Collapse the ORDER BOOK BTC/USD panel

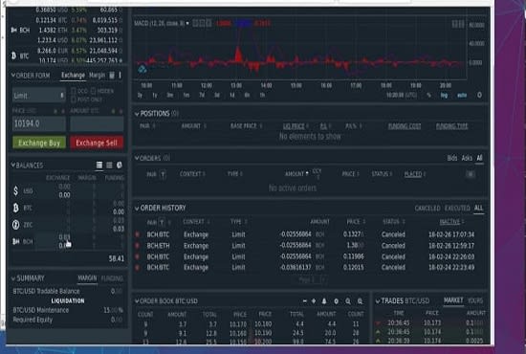click(137, 301)
